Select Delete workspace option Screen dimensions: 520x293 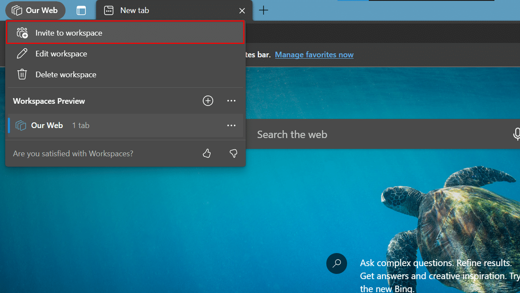pos(125,75)
